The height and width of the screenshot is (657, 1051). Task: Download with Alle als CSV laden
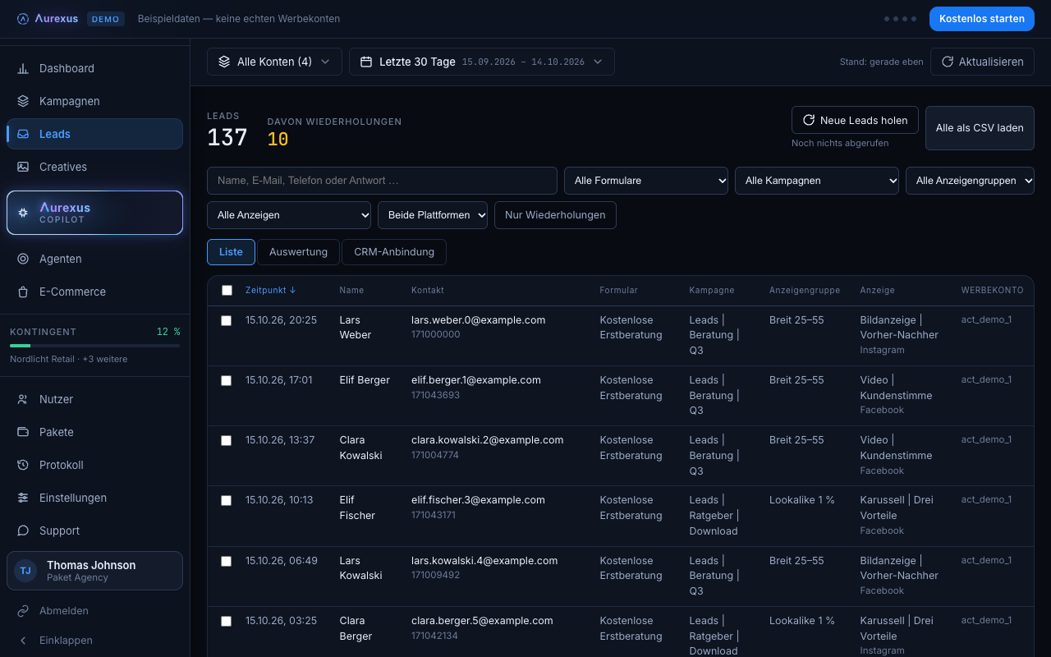coord(980,128)
